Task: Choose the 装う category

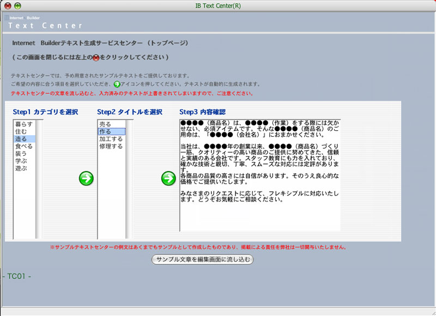Action: tap(21, 154)
